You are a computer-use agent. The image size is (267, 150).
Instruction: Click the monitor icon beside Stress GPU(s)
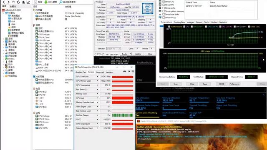(160, 17)
